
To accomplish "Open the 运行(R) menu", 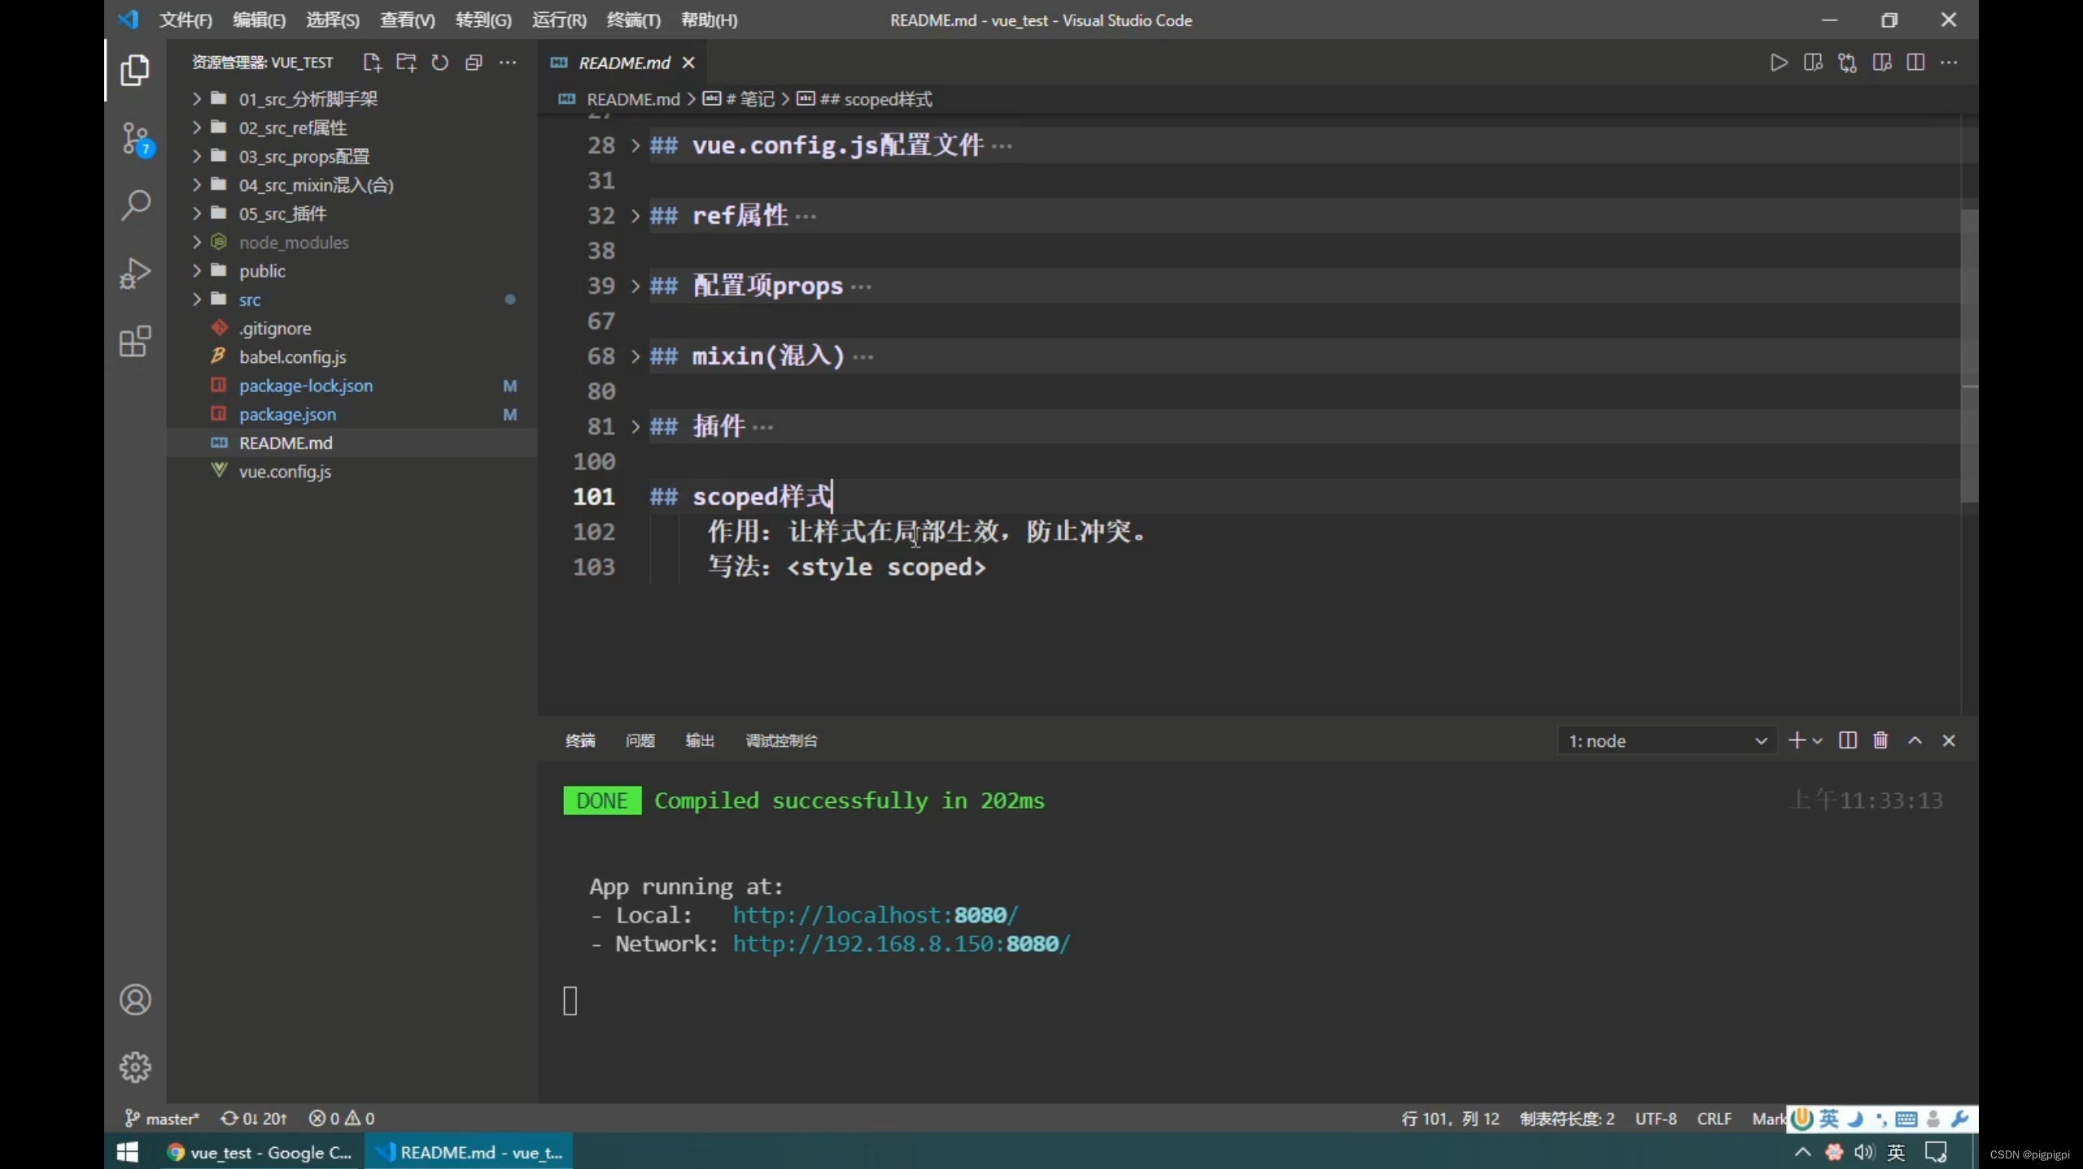I will [x=559, y=20].
